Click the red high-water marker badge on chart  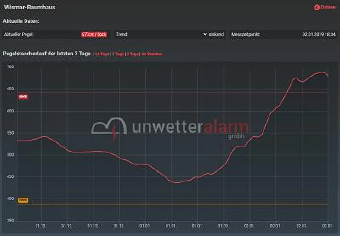coord(23,97)
